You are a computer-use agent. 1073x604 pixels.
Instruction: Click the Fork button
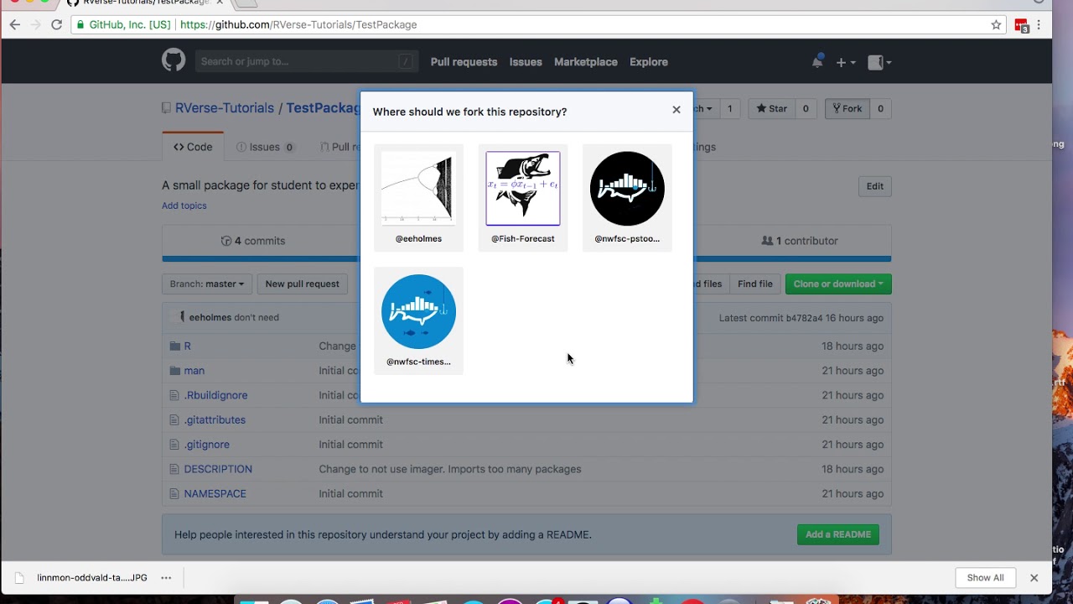point(847,108)
